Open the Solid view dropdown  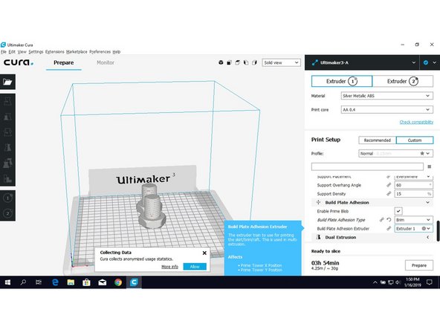pyautogui.click(x=281, y=62)
